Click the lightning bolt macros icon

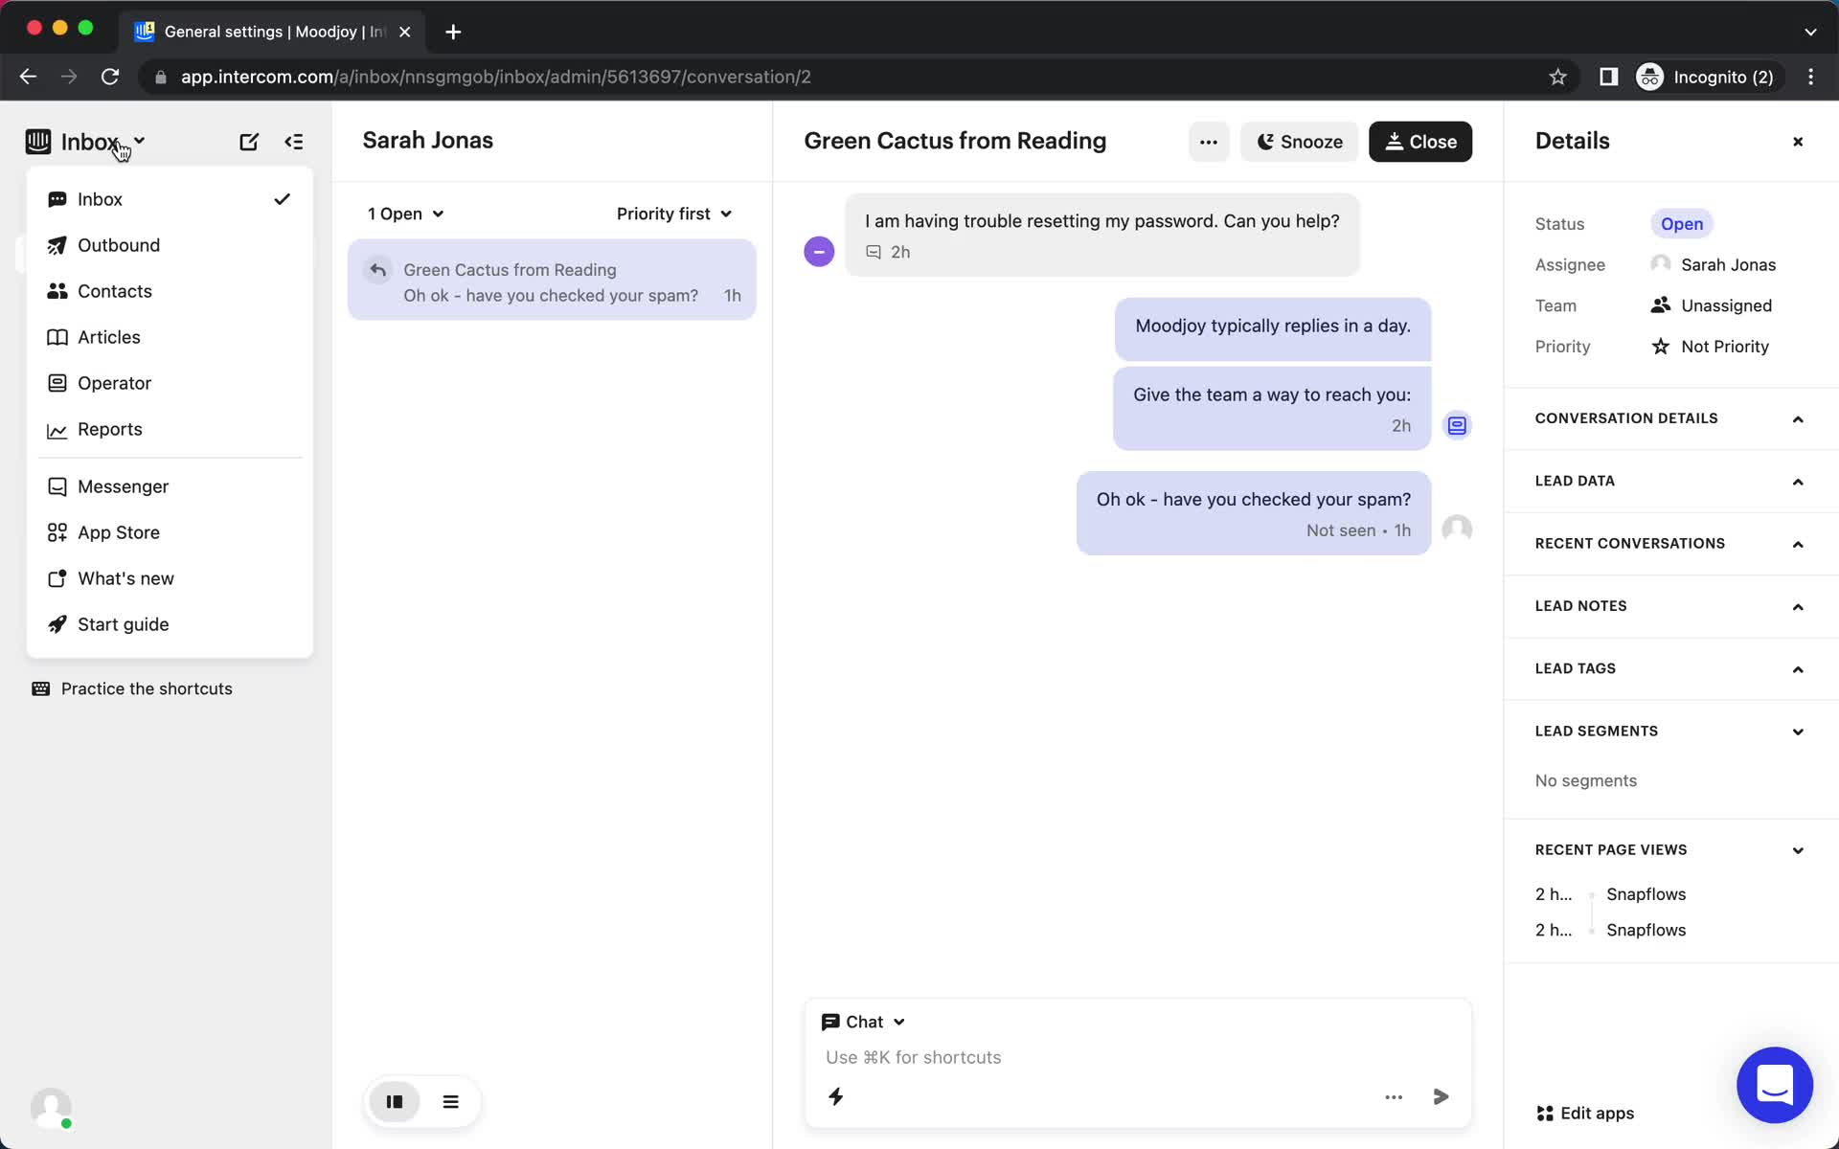click(835, 1096)
